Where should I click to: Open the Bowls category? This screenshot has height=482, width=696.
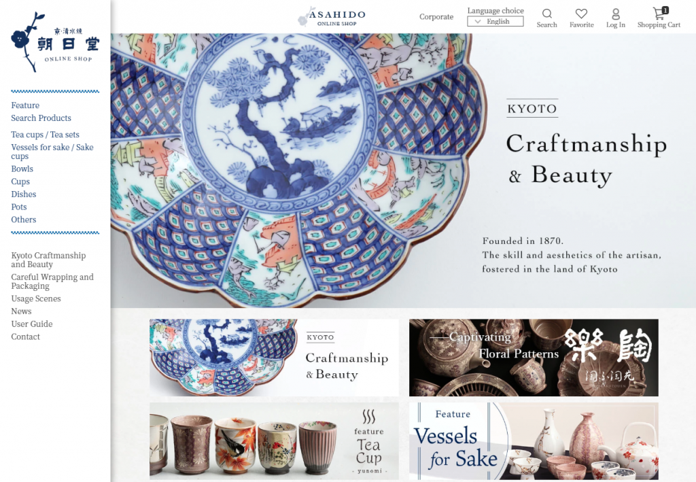pos(22,169)
